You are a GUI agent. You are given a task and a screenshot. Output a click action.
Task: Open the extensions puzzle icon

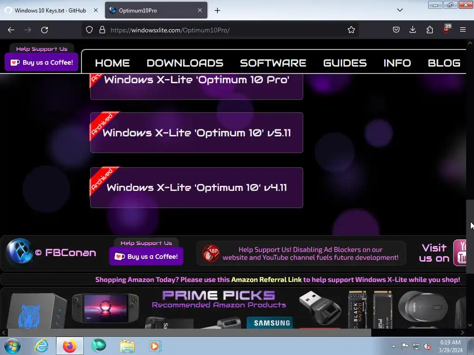click(x=430, y=30)
